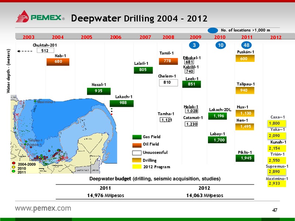Viewport: 295px width, 221px height.
Task: Click the Lalail-1 green box 805
Action: (143, 70)
